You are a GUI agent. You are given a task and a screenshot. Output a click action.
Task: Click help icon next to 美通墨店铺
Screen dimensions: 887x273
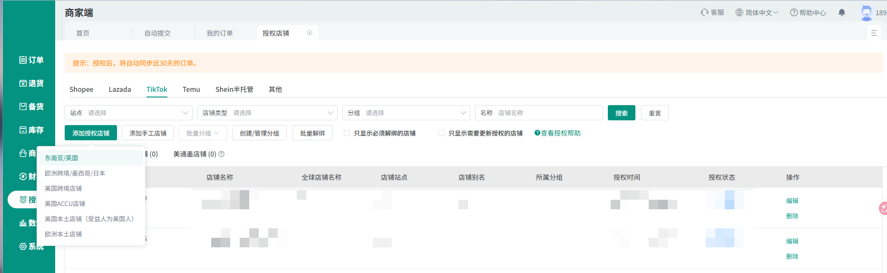tap(222, 154)
